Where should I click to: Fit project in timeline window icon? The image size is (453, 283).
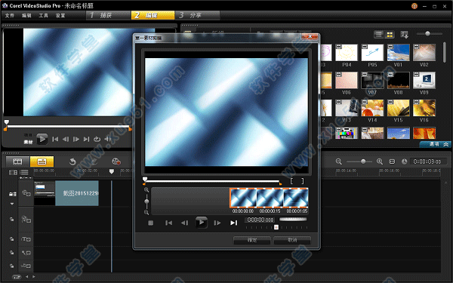tap(392, 161)
